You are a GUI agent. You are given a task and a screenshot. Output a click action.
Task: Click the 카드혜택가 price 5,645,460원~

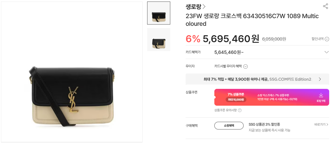tap(229, 52)
